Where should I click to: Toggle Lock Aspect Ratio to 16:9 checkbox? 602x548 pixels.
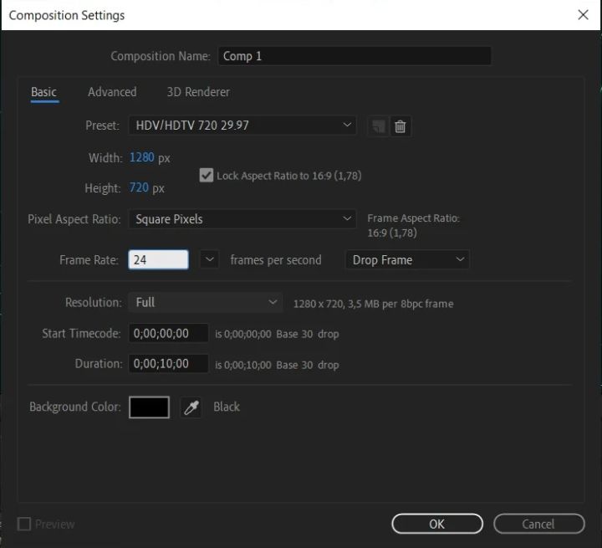tap(207, 176)
